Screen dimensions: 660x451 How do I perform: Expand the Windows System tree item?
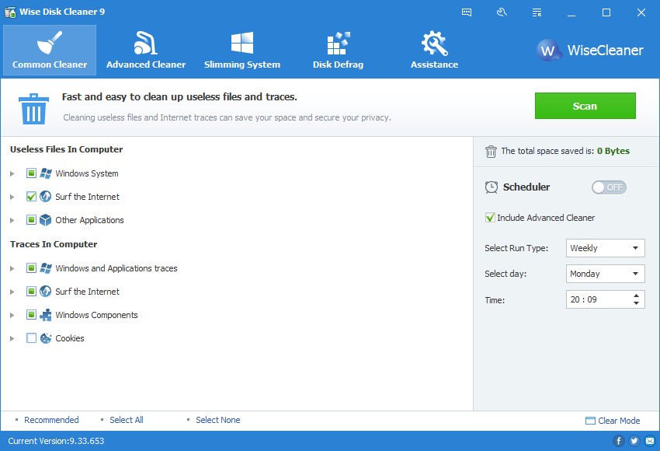[12, 173]
